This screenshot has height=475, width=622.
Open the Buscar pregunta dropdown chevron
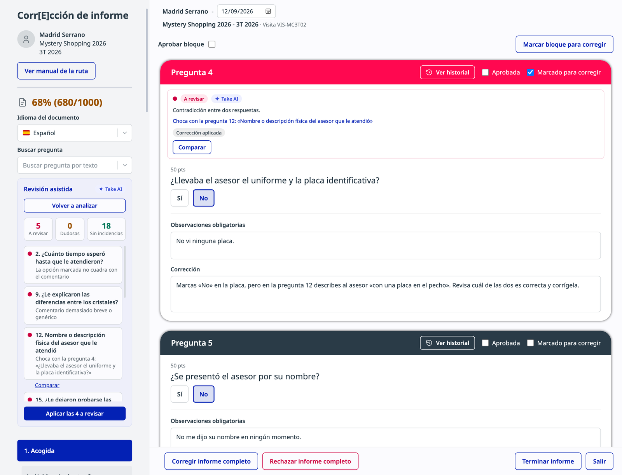point(125,165)
